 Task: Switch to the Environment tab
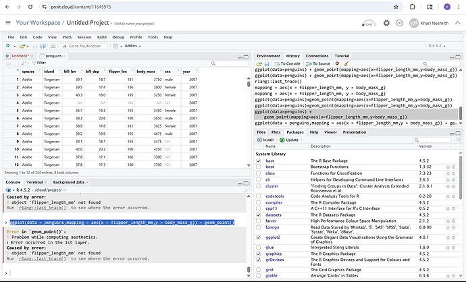pyautogui.click(x=268, y=55)
